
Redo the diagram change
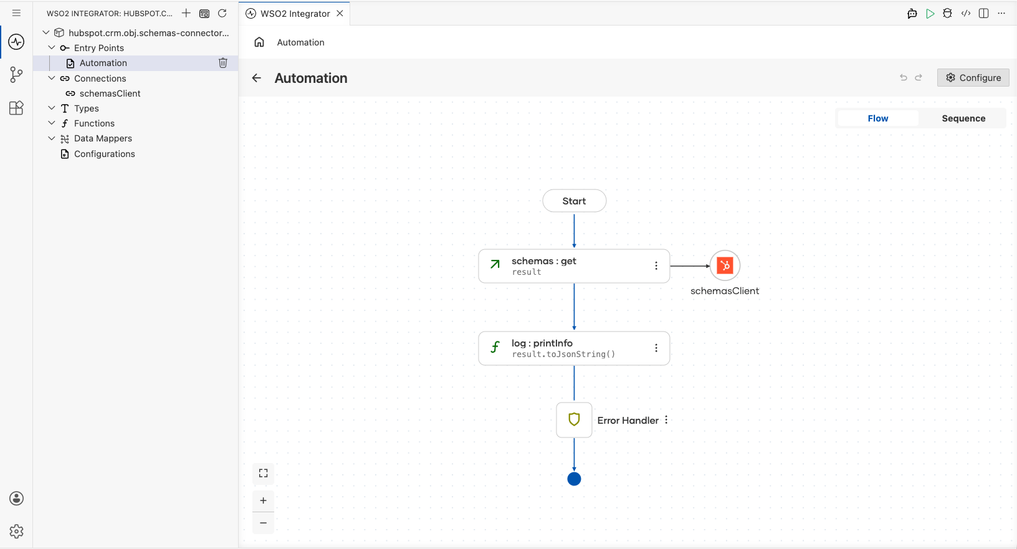pos(919,78)
